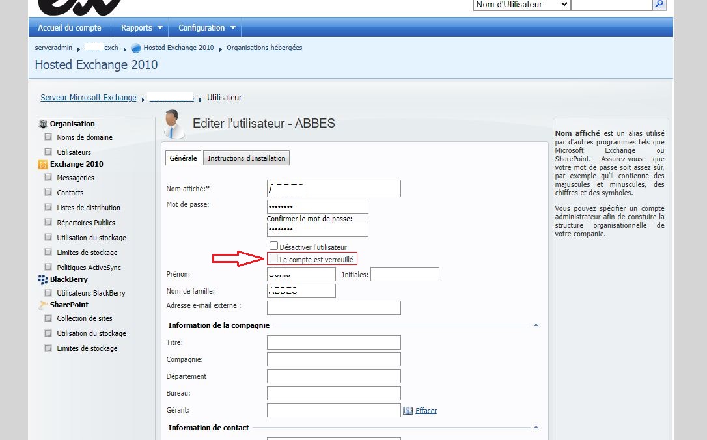Click the icon beside Utilisateurs

pos(48,152)
